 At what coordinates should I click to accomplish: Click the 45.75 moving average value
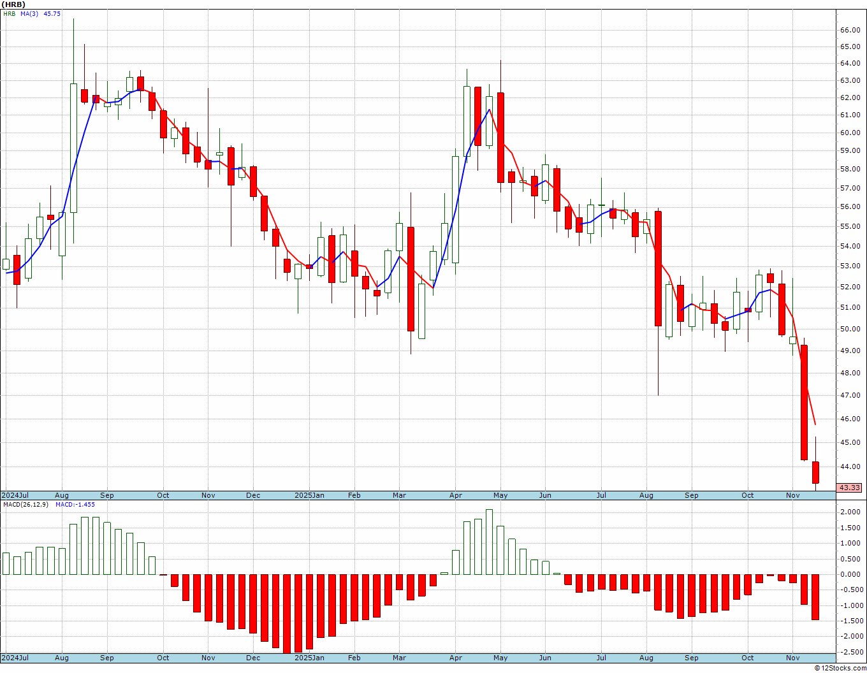(52, 13)
